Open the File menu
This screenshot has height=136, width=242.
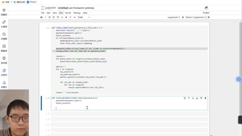(x=43, y=13)
